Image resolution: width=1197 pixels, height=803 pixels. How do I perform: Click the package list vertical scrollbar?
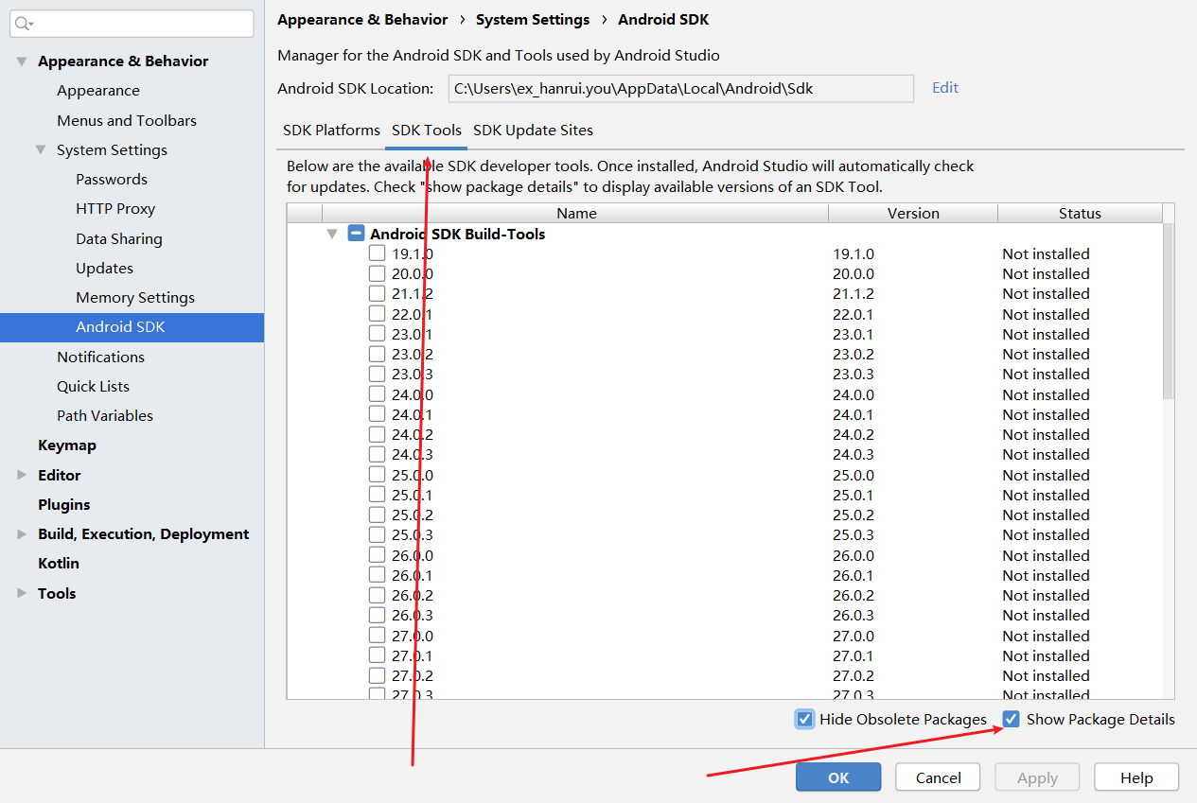coord(1169,310)
